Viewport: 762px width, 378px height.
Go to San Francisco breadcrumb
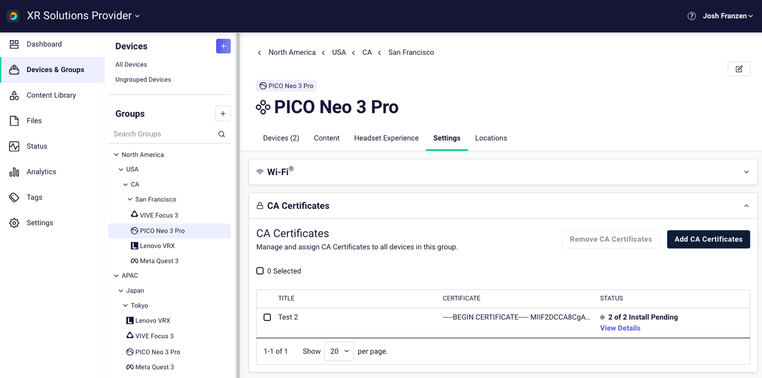[x=411, y=52]
